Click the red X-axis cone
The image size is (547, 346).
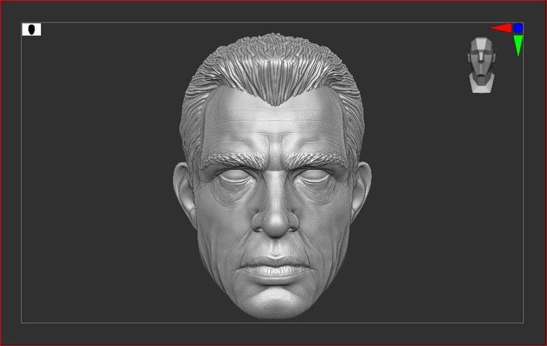(501, 28)
